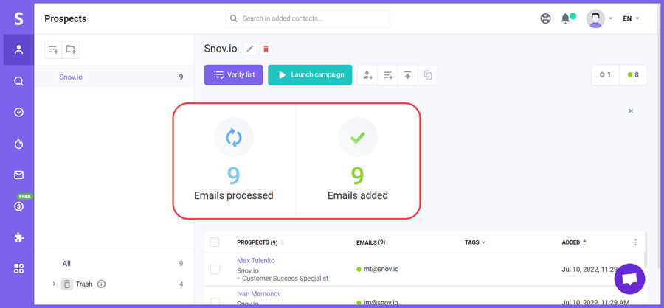Toggle the checkbox for Max Tulenko
This screenshot has width=664, height=308.
tap(215, 270)
